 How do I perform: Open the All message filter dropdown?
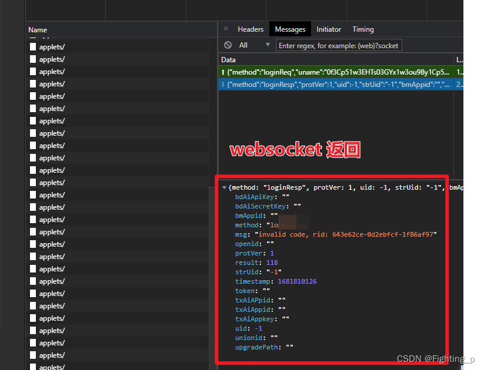point(254,45)
